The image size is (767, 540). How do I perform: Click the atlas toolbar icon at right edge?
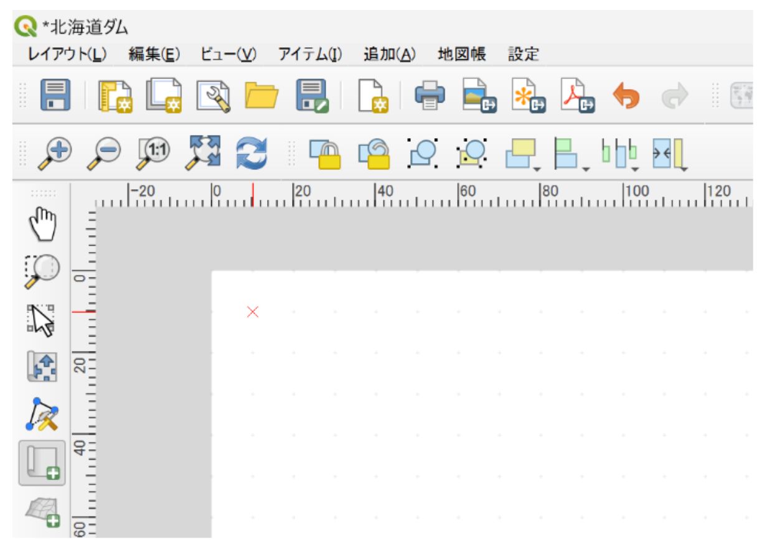[x=741, y=96]
